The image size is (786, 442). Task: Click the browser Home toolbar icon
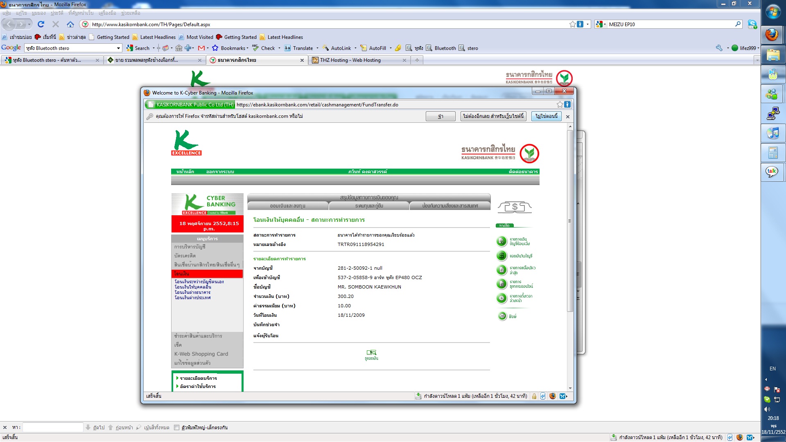(x=70, y=24)
